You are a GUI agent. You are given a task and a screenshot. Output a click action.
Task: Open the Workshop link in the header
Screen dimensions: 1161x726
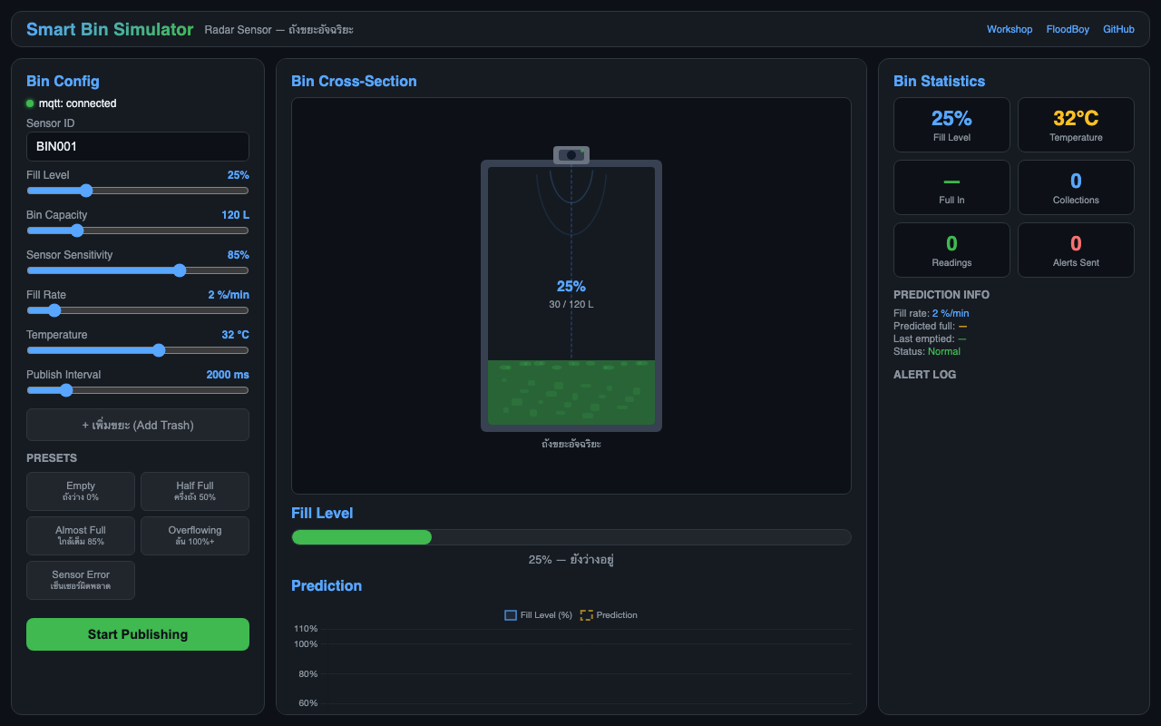pos(1009,29)
